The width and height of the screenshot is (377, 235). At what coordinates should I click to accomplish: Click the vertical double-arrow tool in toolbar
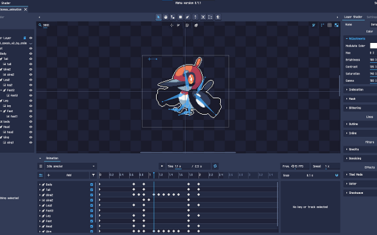pos(195,17)
